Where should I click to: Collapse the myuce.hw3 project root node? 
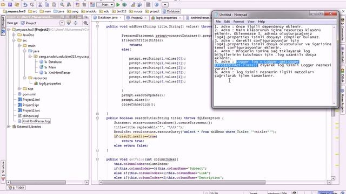(9, 30)
